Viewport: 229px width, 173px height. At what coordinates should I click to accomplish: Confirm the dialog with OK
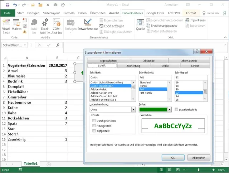point(173,157)
